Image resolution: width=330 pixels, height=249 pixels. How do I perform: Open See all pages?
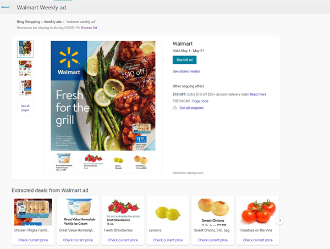(x=25, y=108)
